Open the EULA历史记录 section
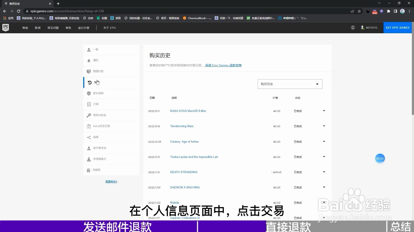414x232 pixels. 111,126
